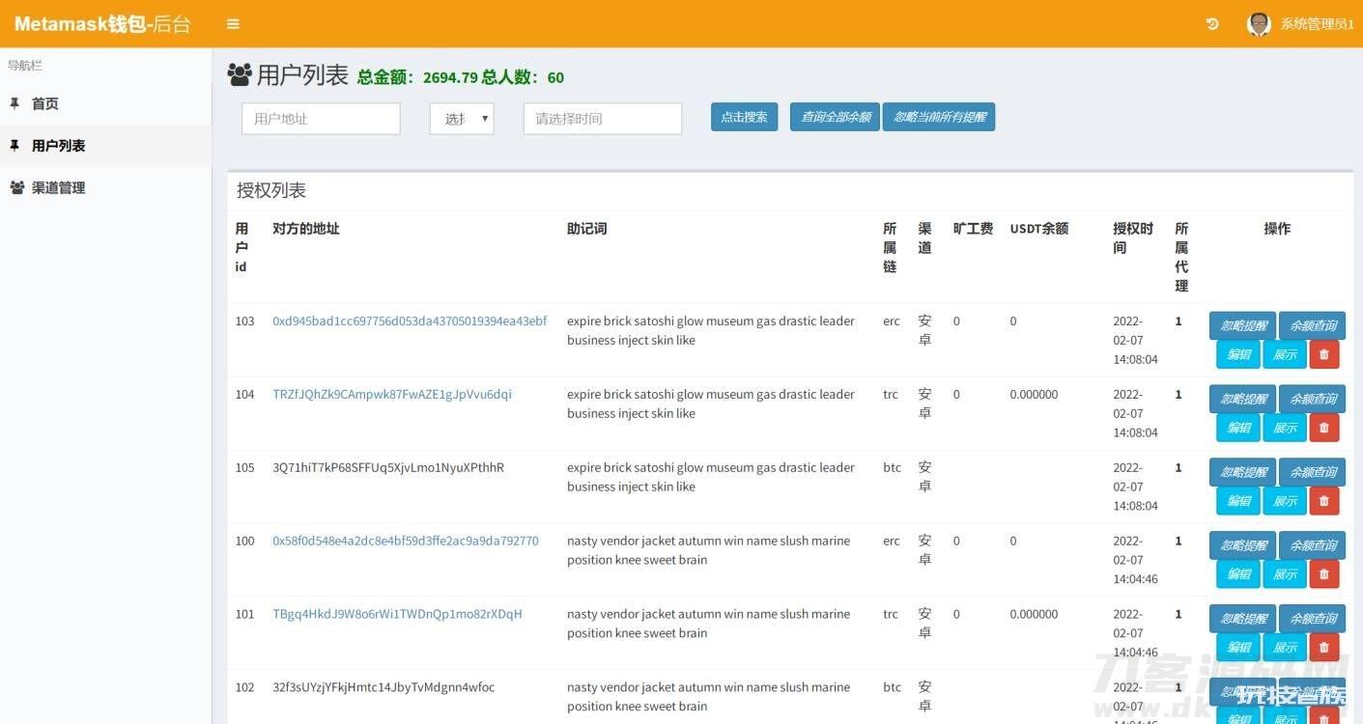This screenshot has height=724, width=1363.
Task: Click the Metamask钱包-后台 brand title
Action: coord(102,24)
